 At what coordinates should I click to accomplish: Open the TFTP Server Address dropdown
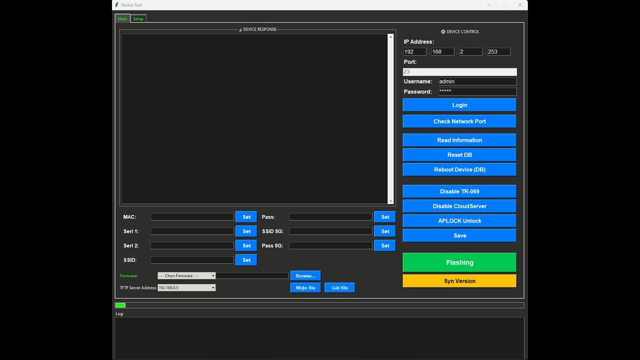[186, 287]
